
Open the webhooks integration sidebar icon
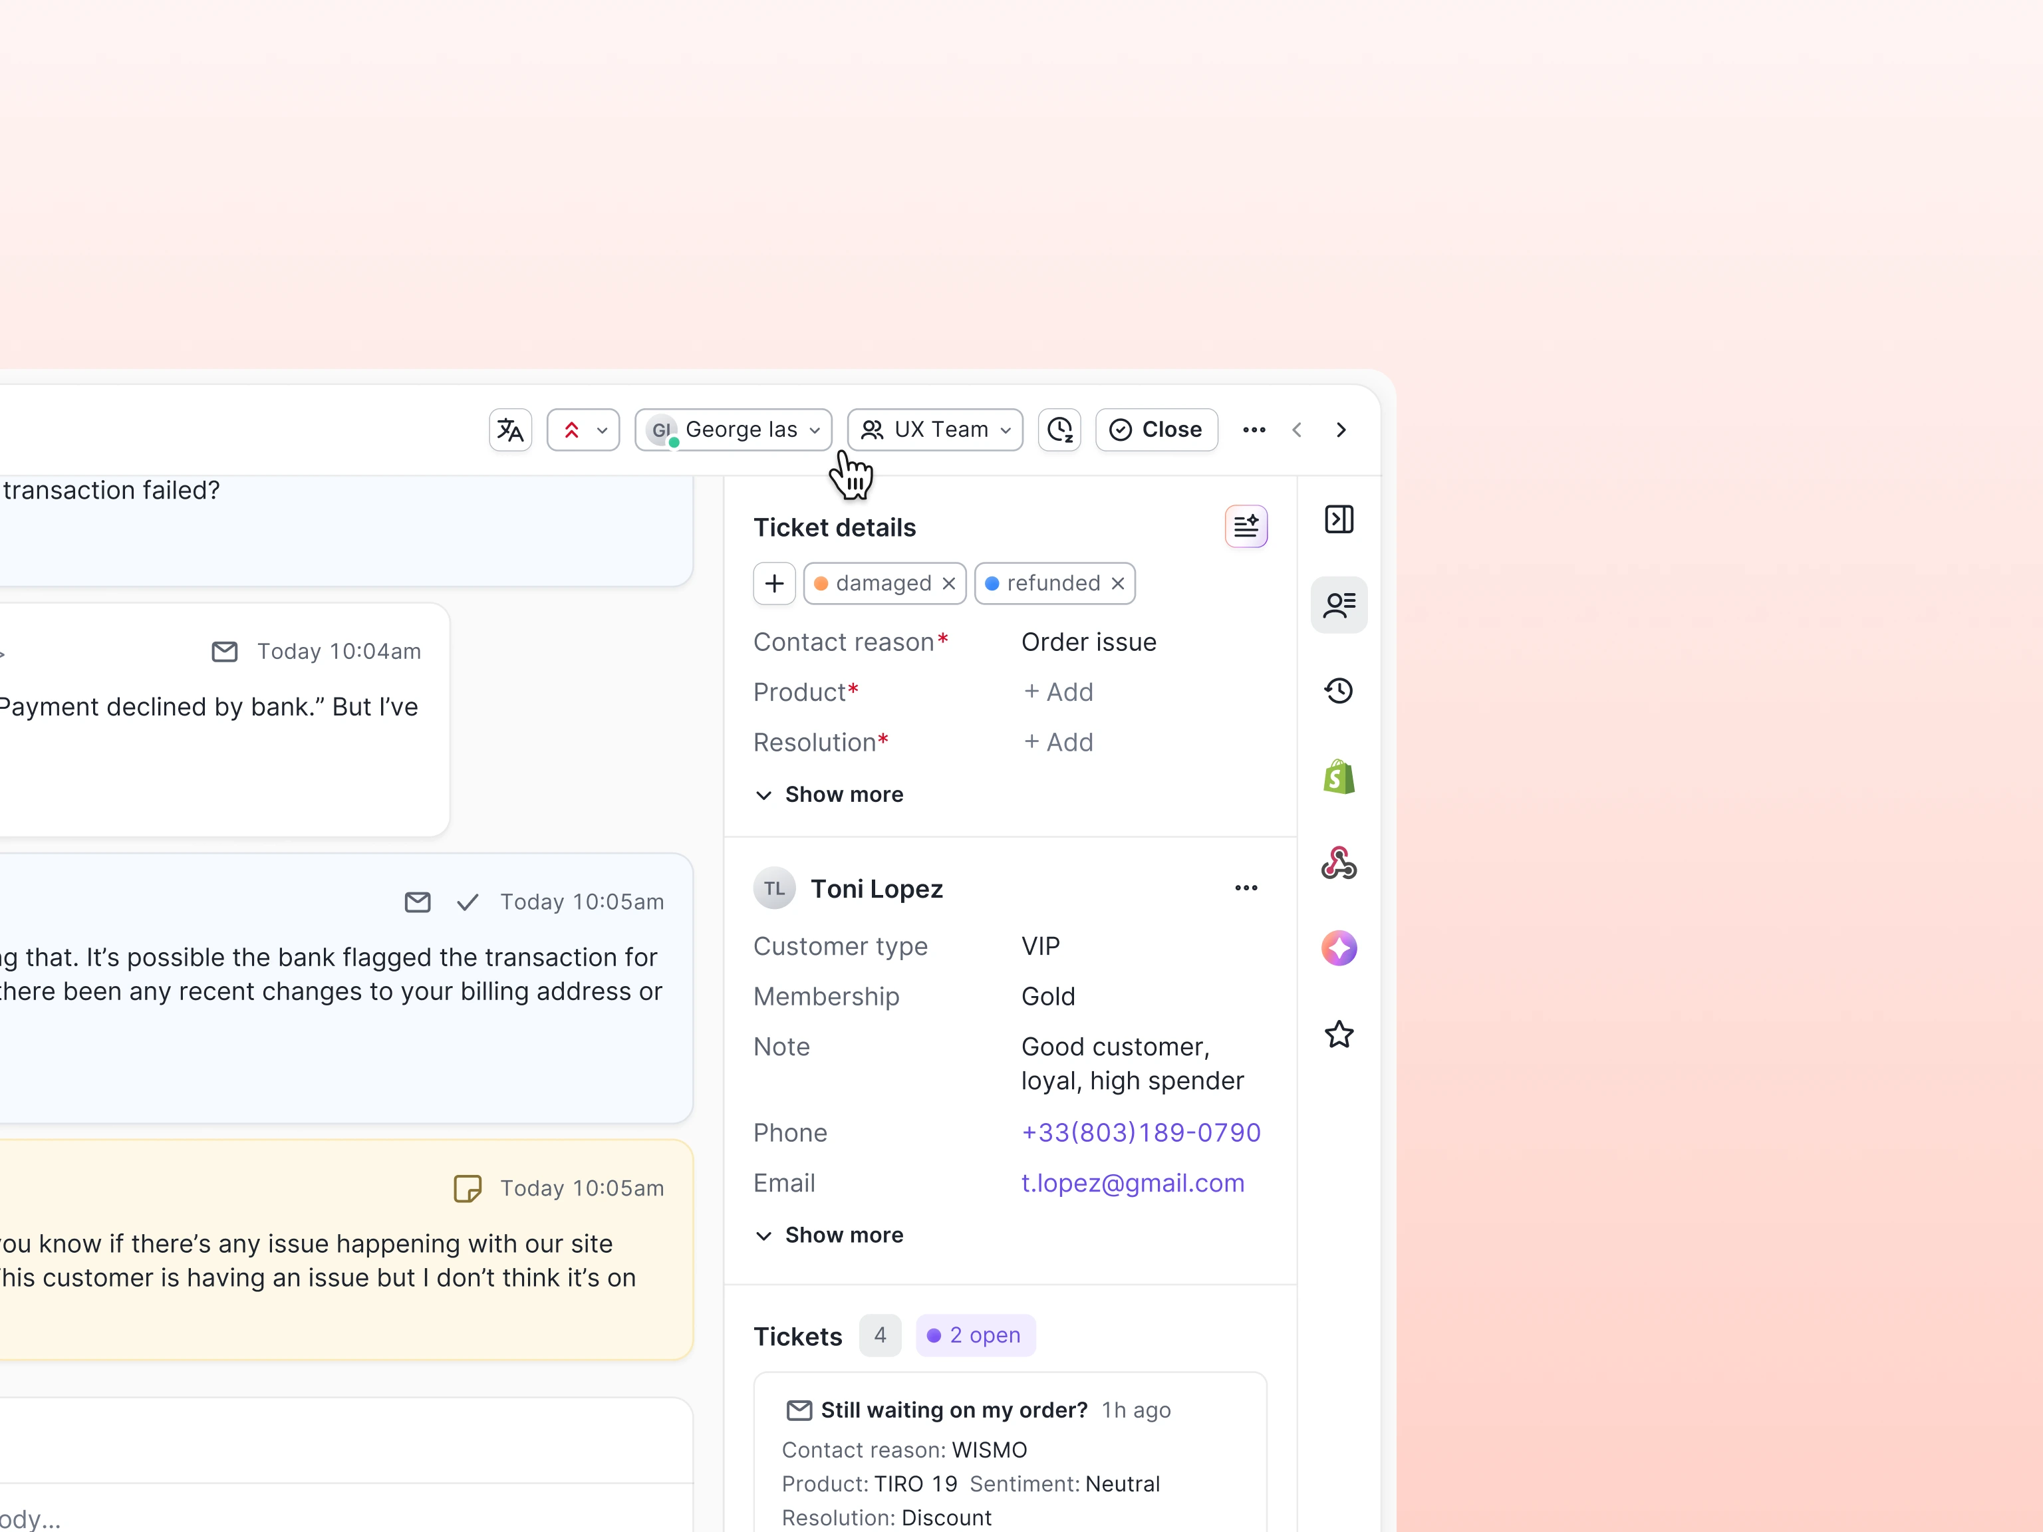(1338, 862)
